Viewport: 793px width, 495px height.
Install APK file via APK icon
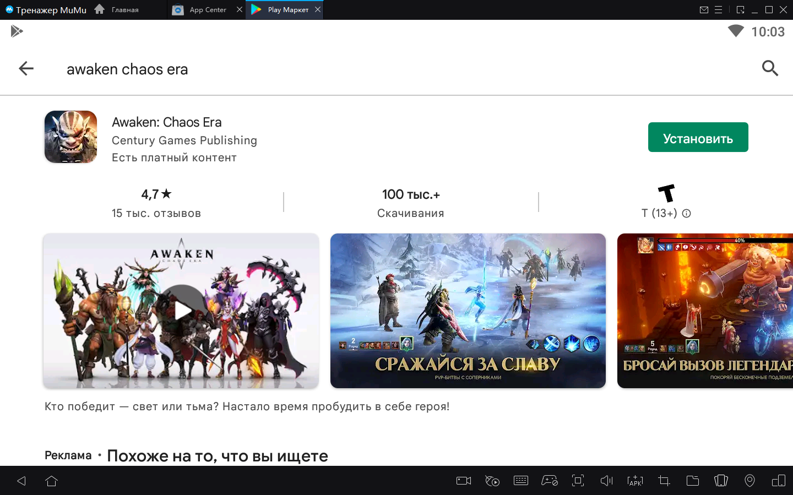pyautogui.click(x=635, y=481)
